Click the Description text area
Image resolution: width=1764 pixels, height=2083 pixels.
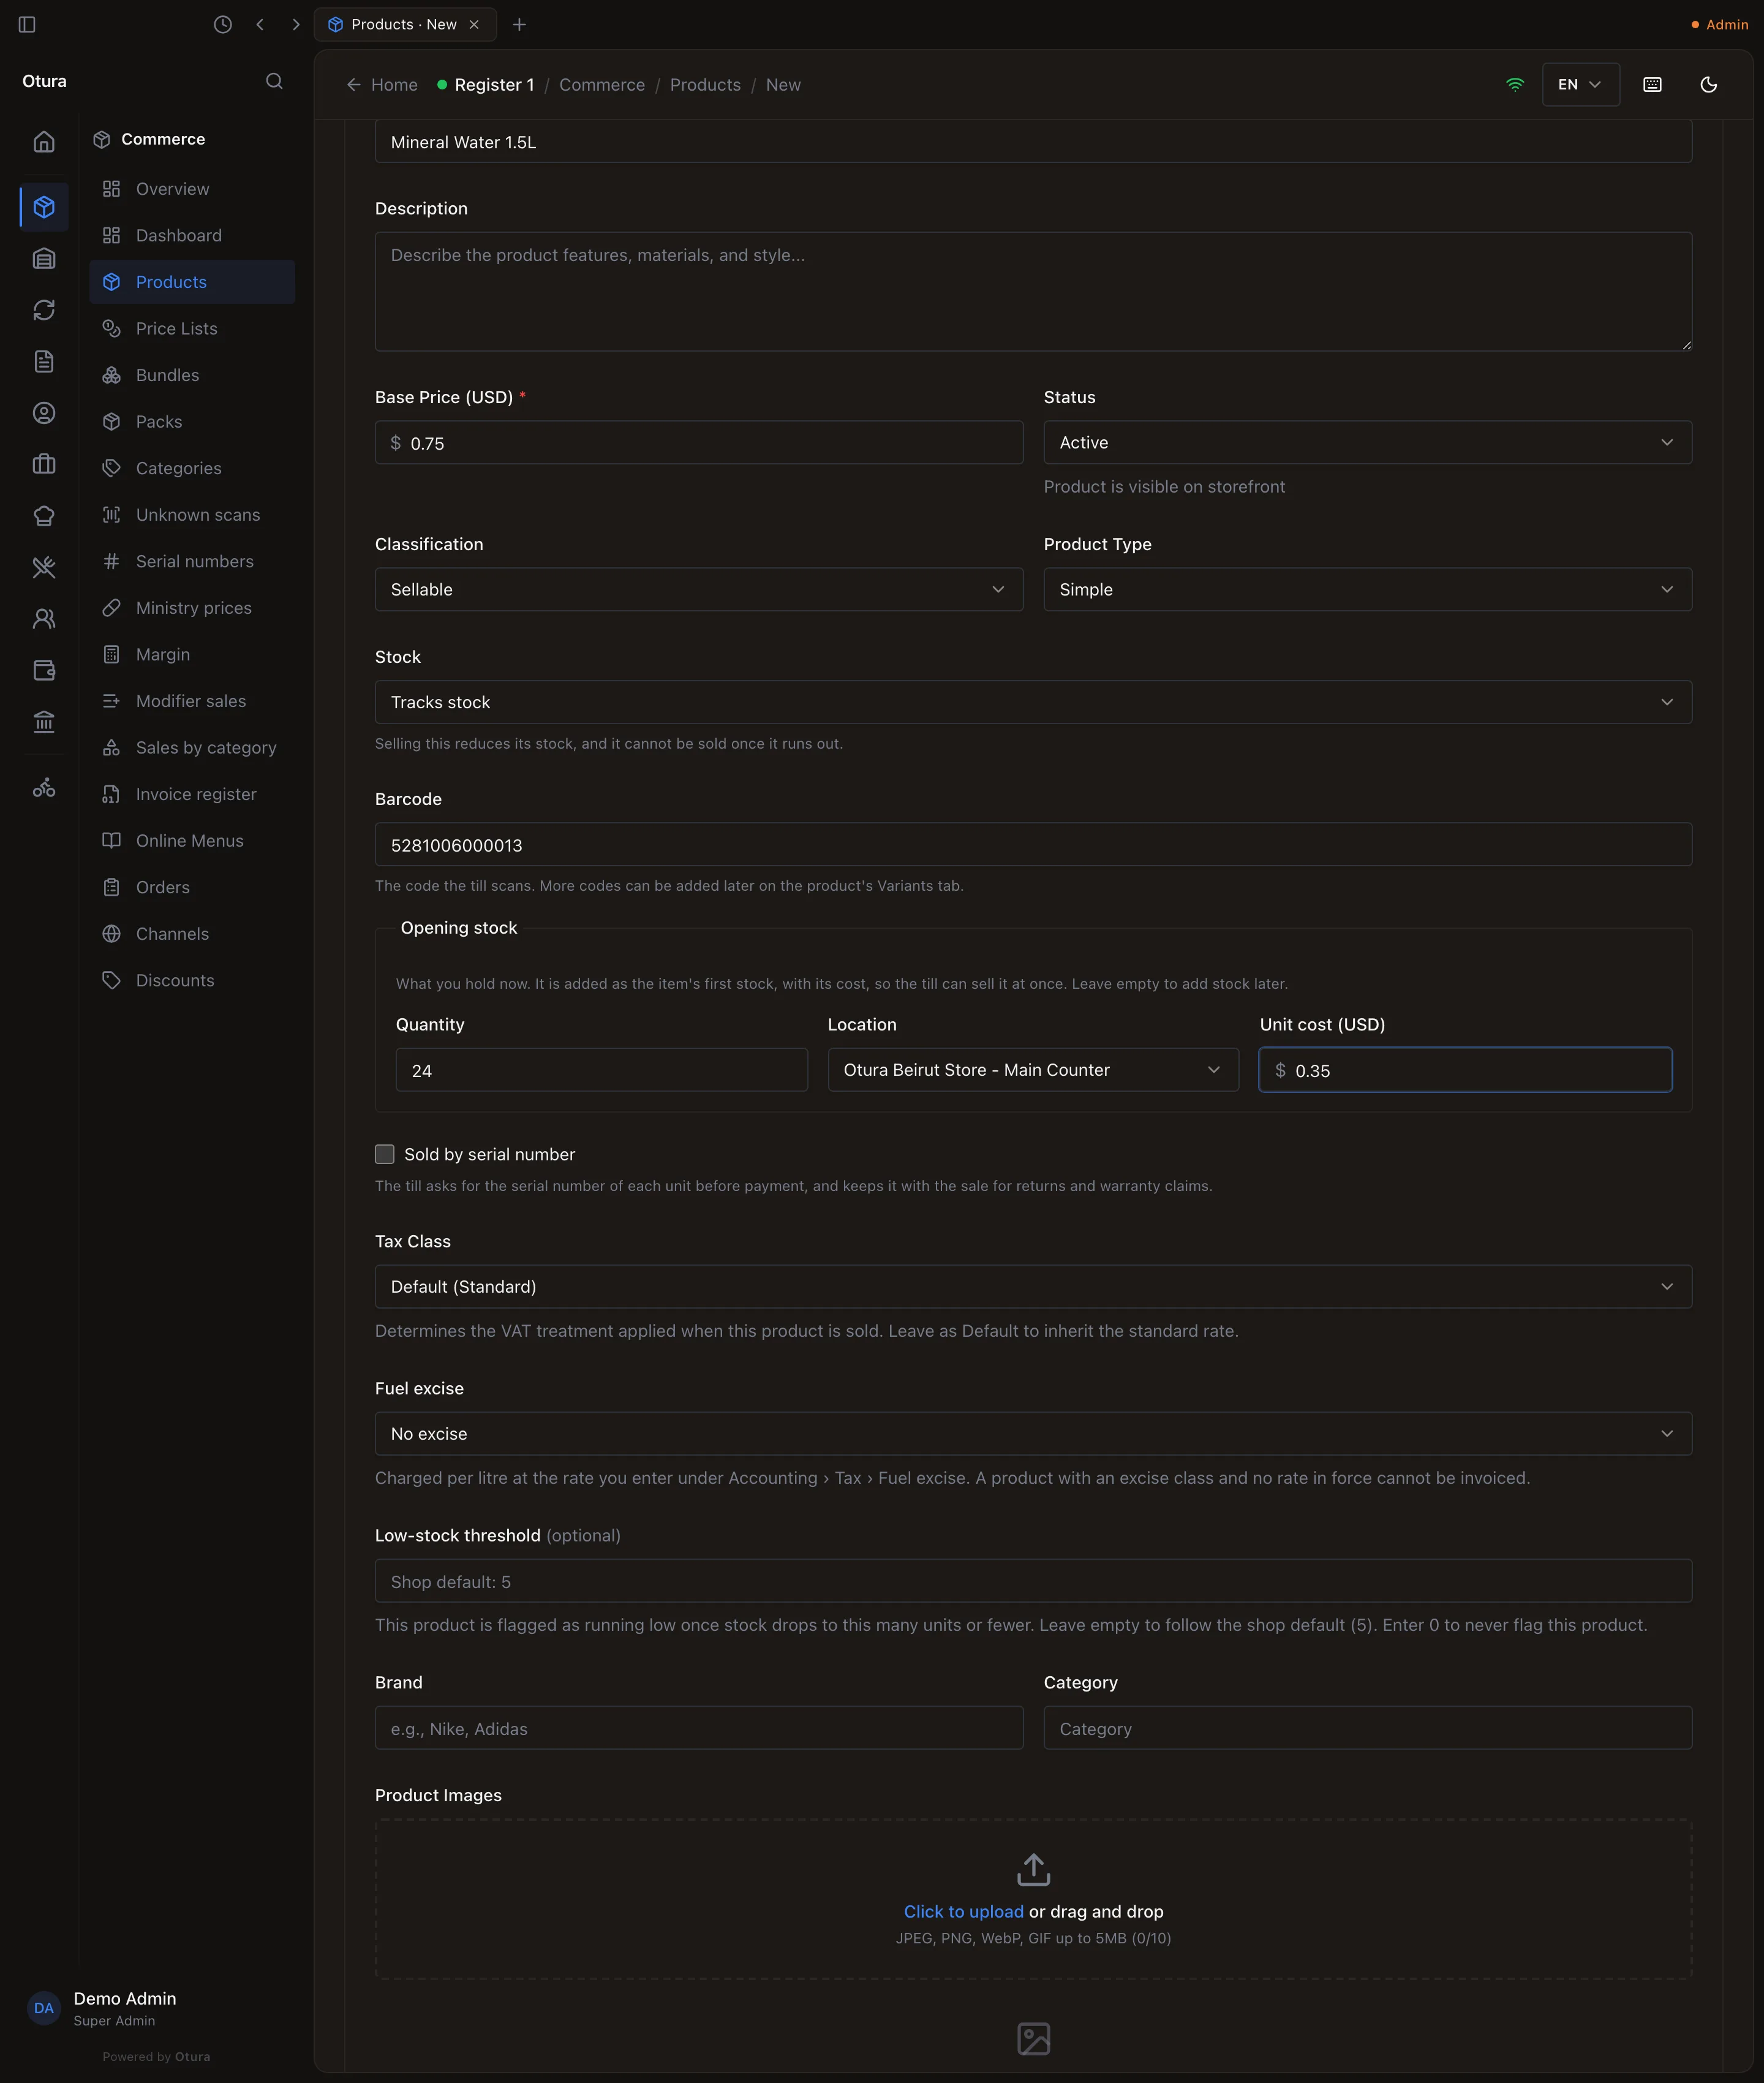(x=1033, y=291)
